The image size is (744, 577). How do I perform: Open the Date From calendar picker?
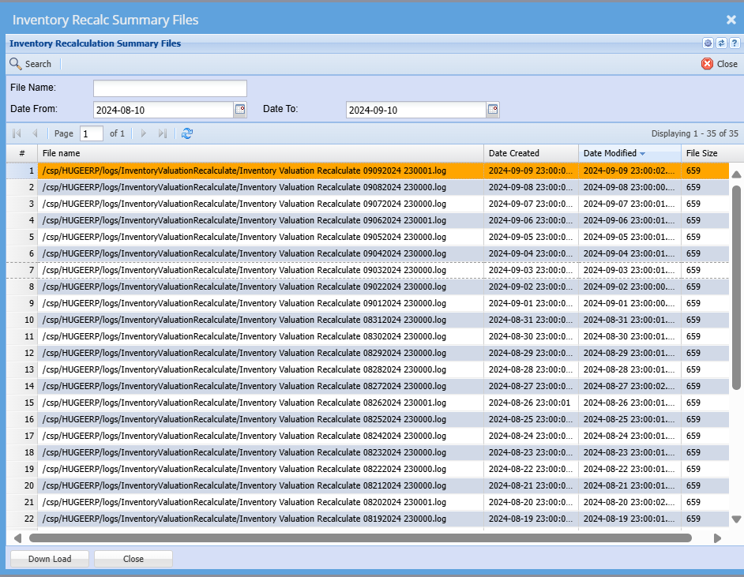pyautogui.click(x=240, y=110)
